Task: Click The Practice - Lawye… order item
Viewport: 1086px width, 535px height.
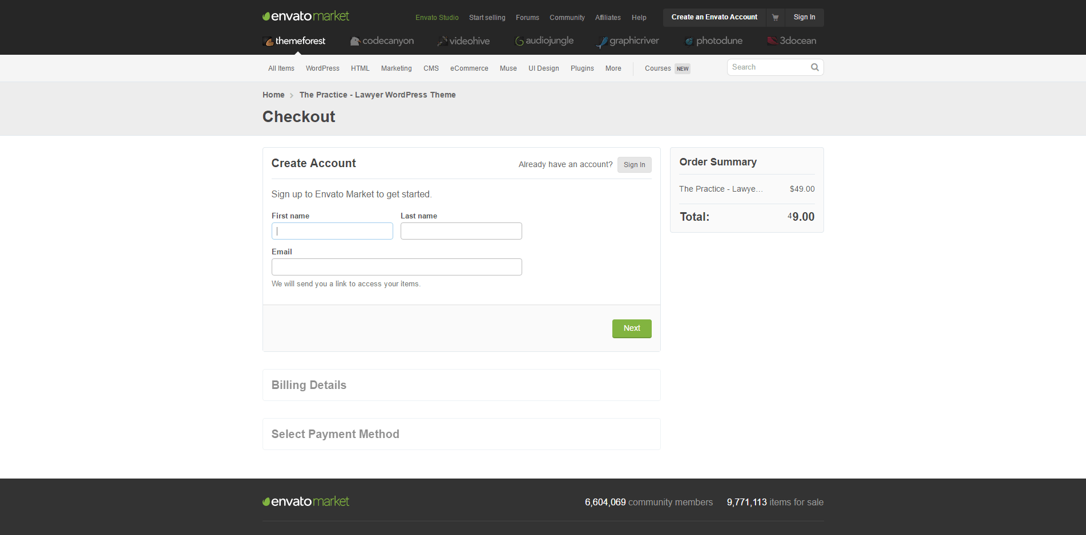Action: pyautogui.click(x=721, y=189)
